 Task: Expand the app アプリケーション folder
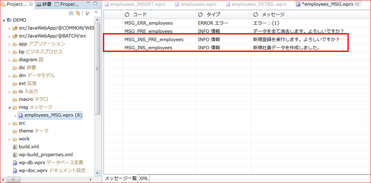9,44
